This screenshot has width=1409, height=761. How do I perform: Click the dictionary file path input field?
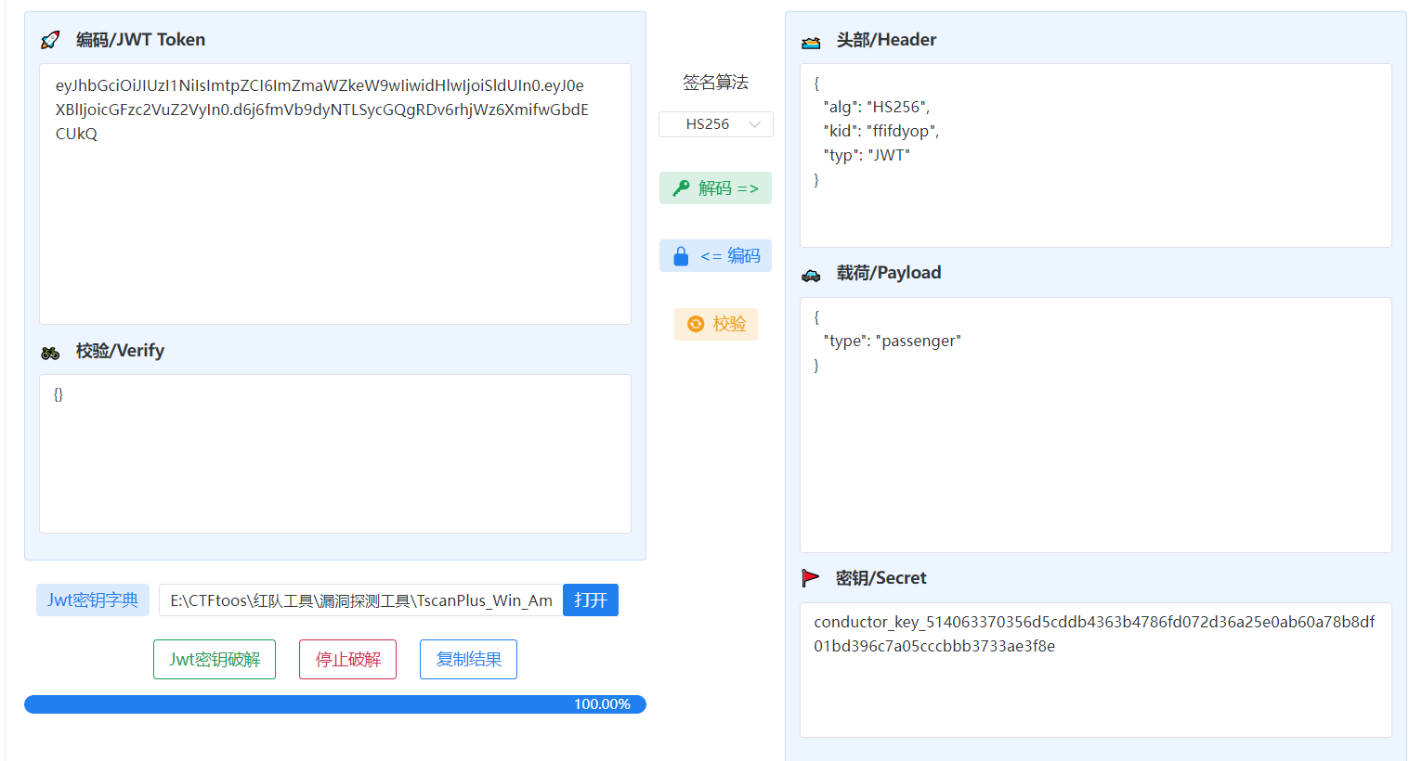(x=361, y=600)
